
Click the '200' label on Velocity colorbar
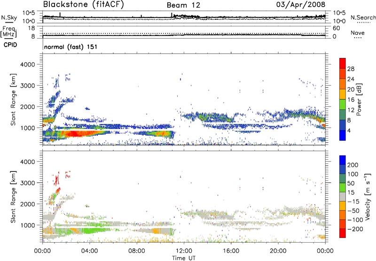(353, 165)
